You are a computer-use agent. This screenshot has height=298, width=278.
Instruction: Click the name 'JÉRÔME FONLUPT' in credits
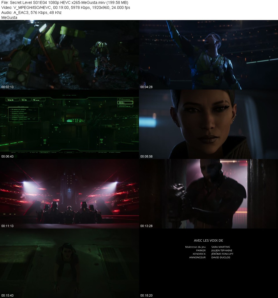click(222, 254)
